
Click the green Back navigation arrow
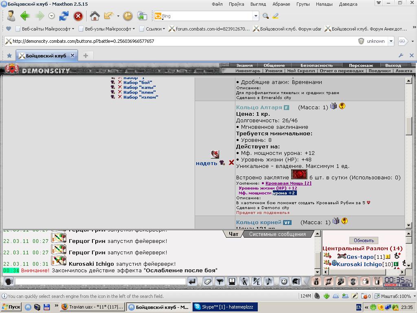(25, 16)
